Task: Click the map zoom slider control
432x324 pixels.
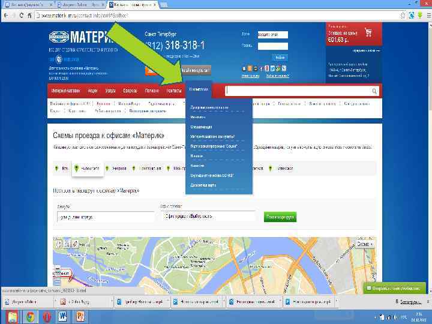Action: point(57,274)
